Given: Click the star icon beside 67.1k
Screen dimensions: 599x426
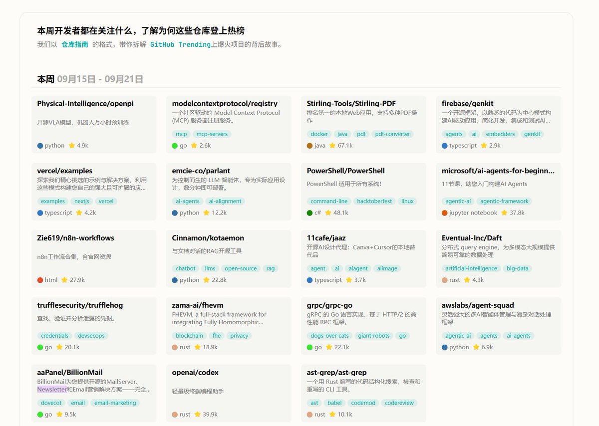Looking at the screenshot, I should click(332, 146).
